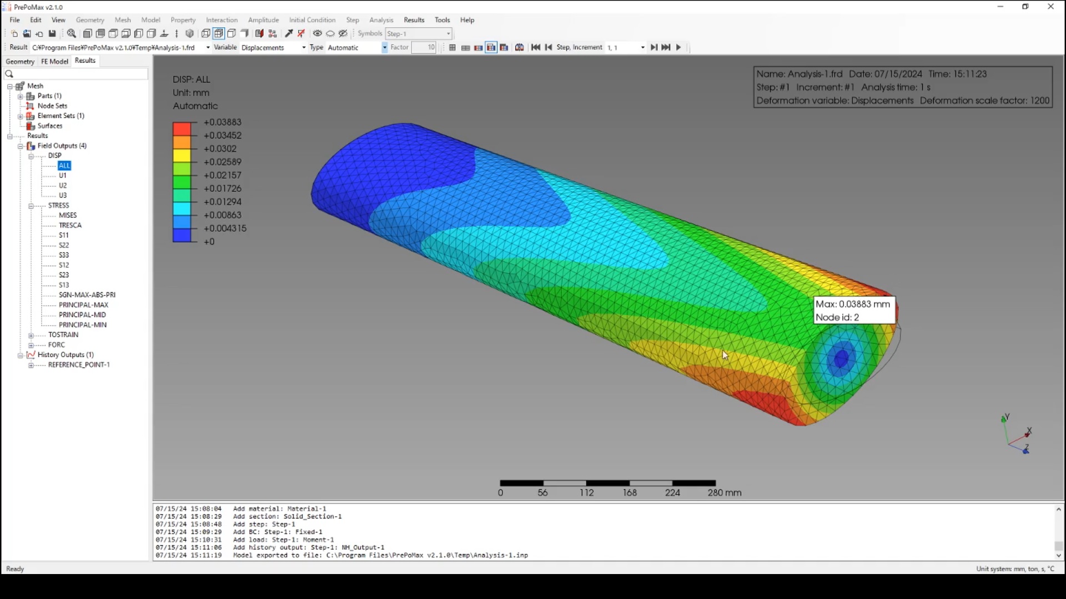Jump to the first step increment
Image resolution: width=1066 pixels, height=599 pixels.
[535, 48]
